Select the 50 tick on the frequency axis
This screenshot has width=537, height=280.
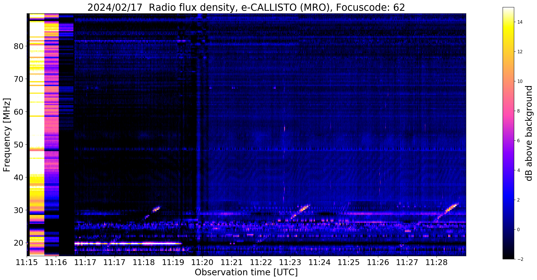pyautogui.click(x=18, y=145)
